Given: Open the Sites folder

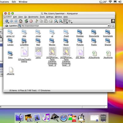Looking at the screenshot, I should tap(10, 55).
